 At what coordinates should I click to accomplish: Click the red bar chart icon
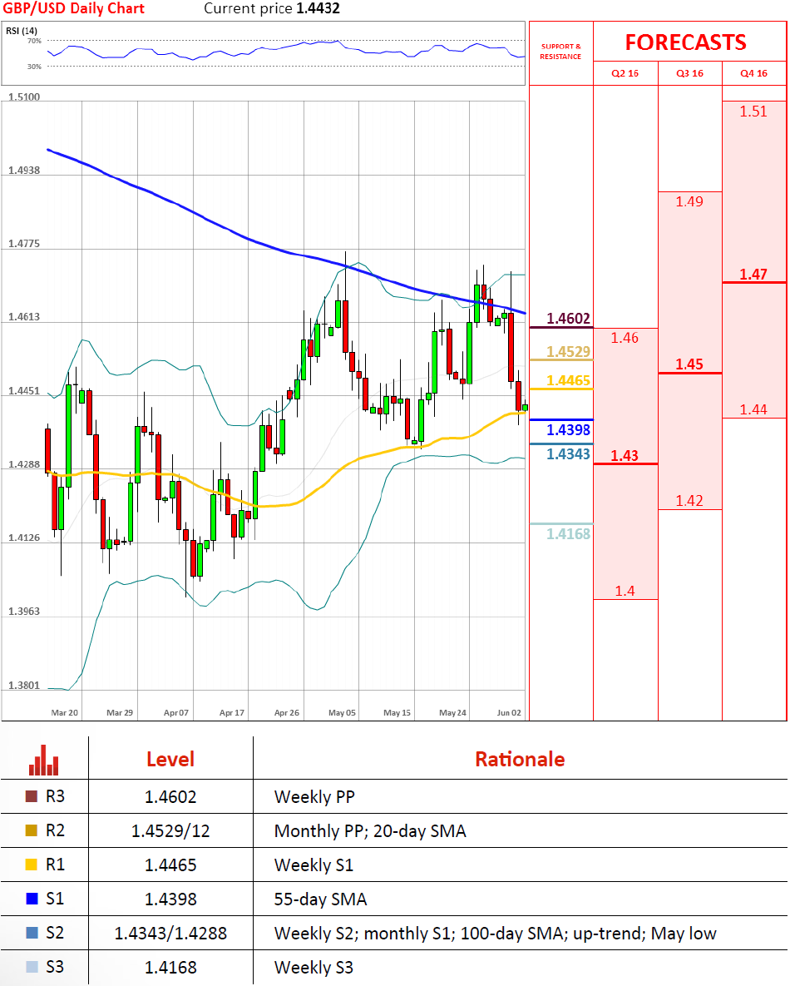44,760
